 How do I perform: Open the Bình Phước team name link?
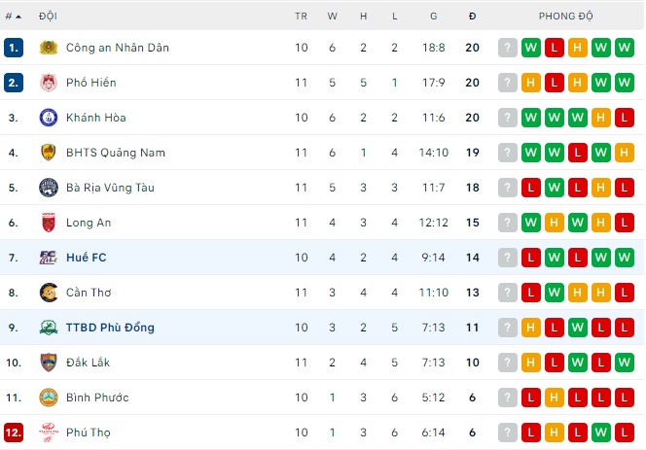click(x=97, y=398)
